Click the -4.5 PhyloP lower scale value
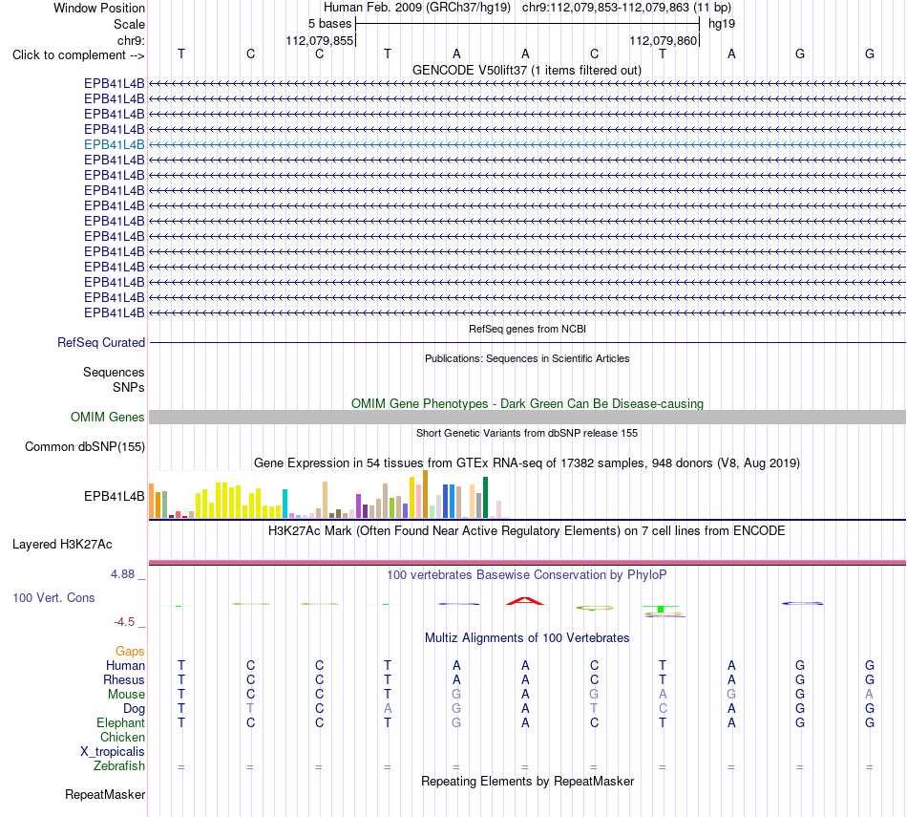This screenshot has width=907, height=817. coord(124,622)
